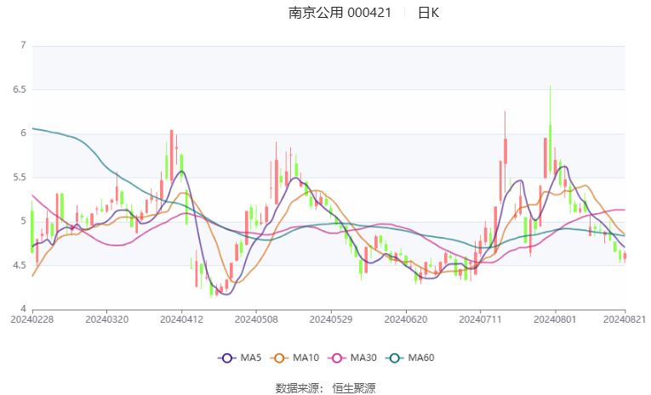Screen dimensions: 651x395
Task: Toggle the MA30 legend series
Action: (x=352, y=358)
